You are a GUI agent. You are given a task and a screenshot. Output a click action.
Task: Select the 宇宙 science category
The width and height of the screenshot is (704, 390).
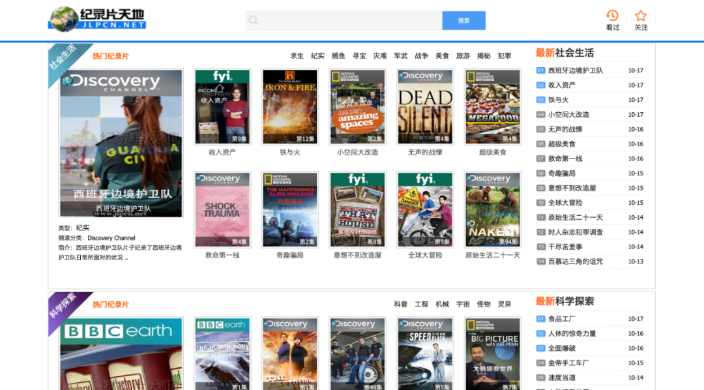tap(463, 305)
